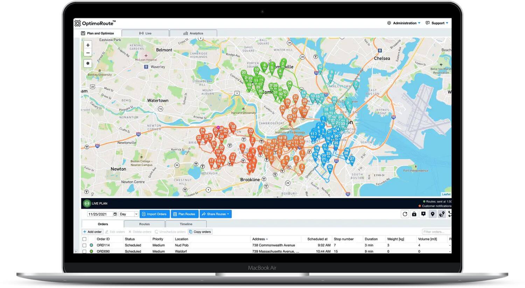Click the shape drawing tool below zoom controls
Screen dimensions: 525x288
click(88, 63)
